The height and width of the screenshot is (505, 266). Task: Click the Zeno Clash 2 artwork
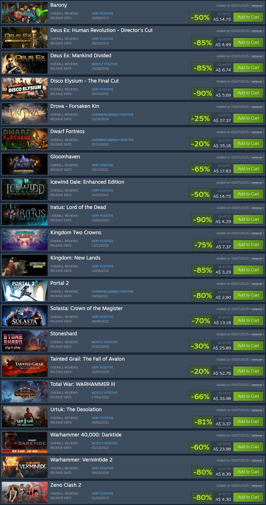[25, 492]
